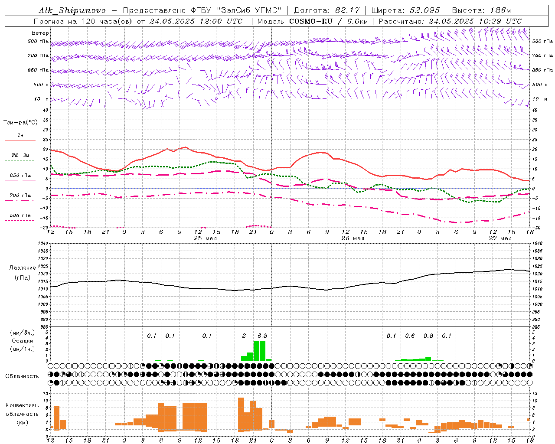The height and width of the screenshot is (444, 555).
Task: Click '850 гПа' in the temperature legend
Action: tap(20, 176)
